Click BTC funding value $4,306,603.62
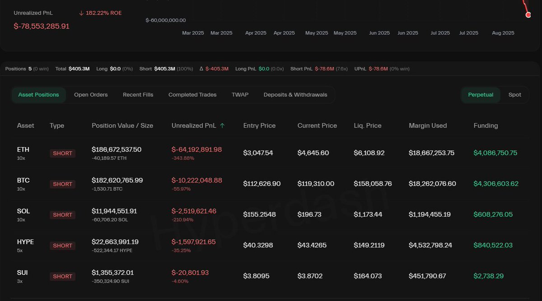This screenshot has height=301, width=542. 496,184
